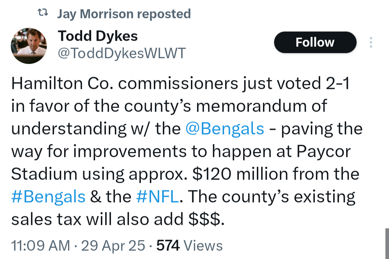This screenshot has height=259, width=389.
Task: Click the word "reposted" in the header
Action: pos(164,14)
